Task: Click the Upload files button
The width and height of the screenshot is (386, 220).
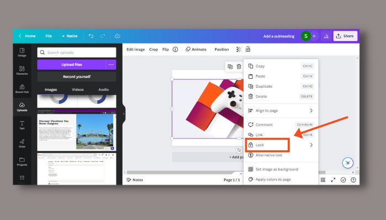Action: coord(72,64)
